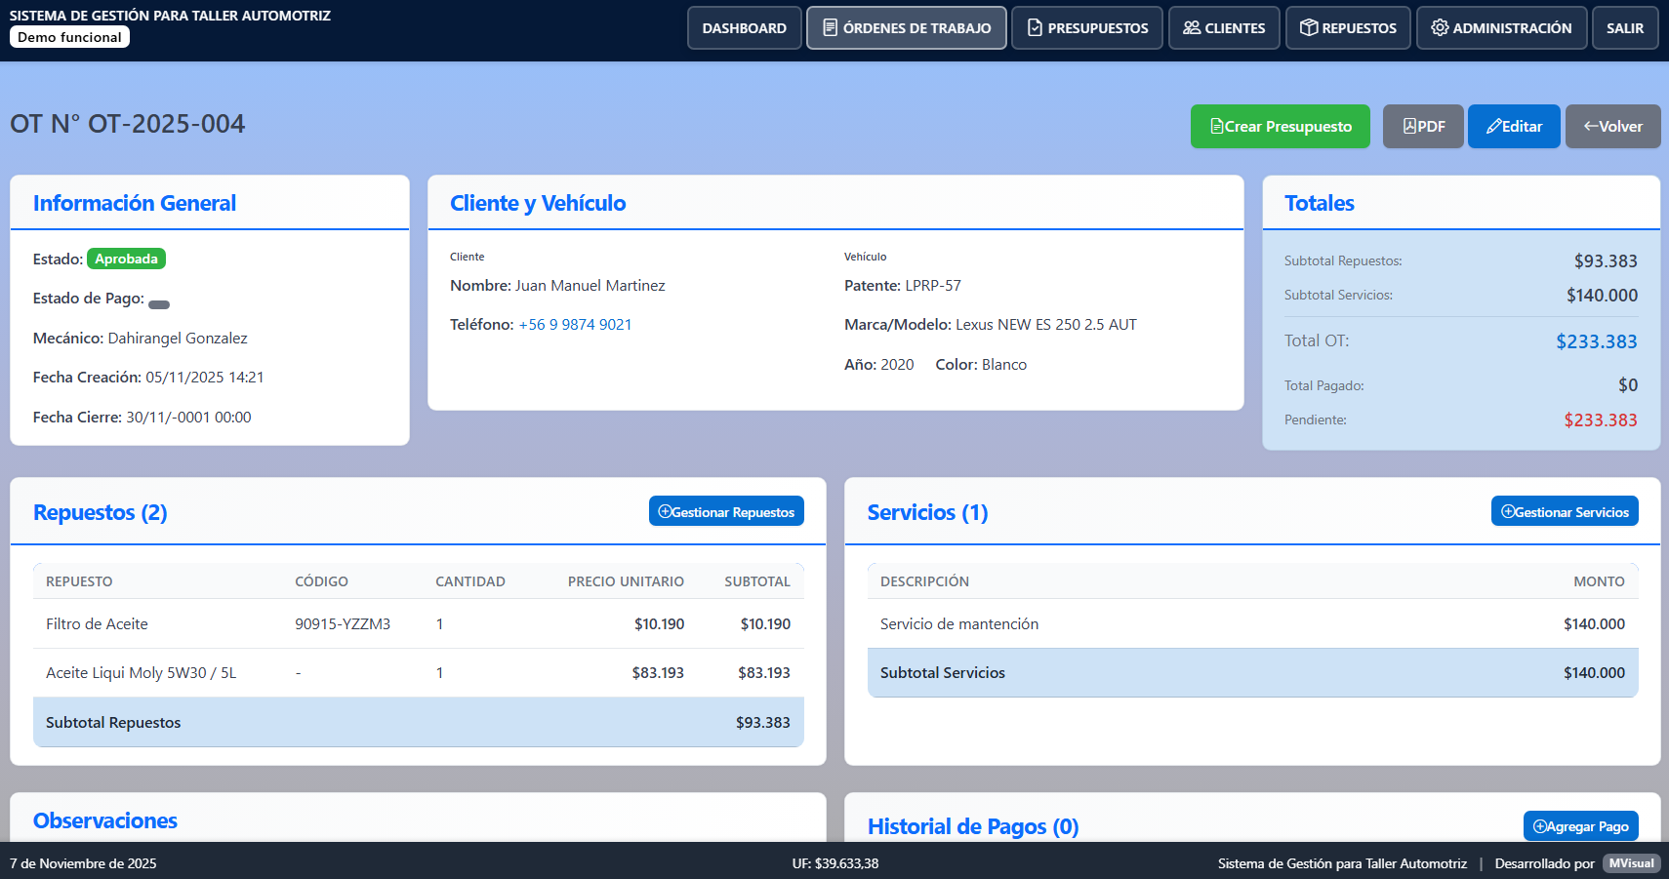1669x879 pixels.
Task: Click the box icon beside Repuestos
Action: (x=1310, y=28)
